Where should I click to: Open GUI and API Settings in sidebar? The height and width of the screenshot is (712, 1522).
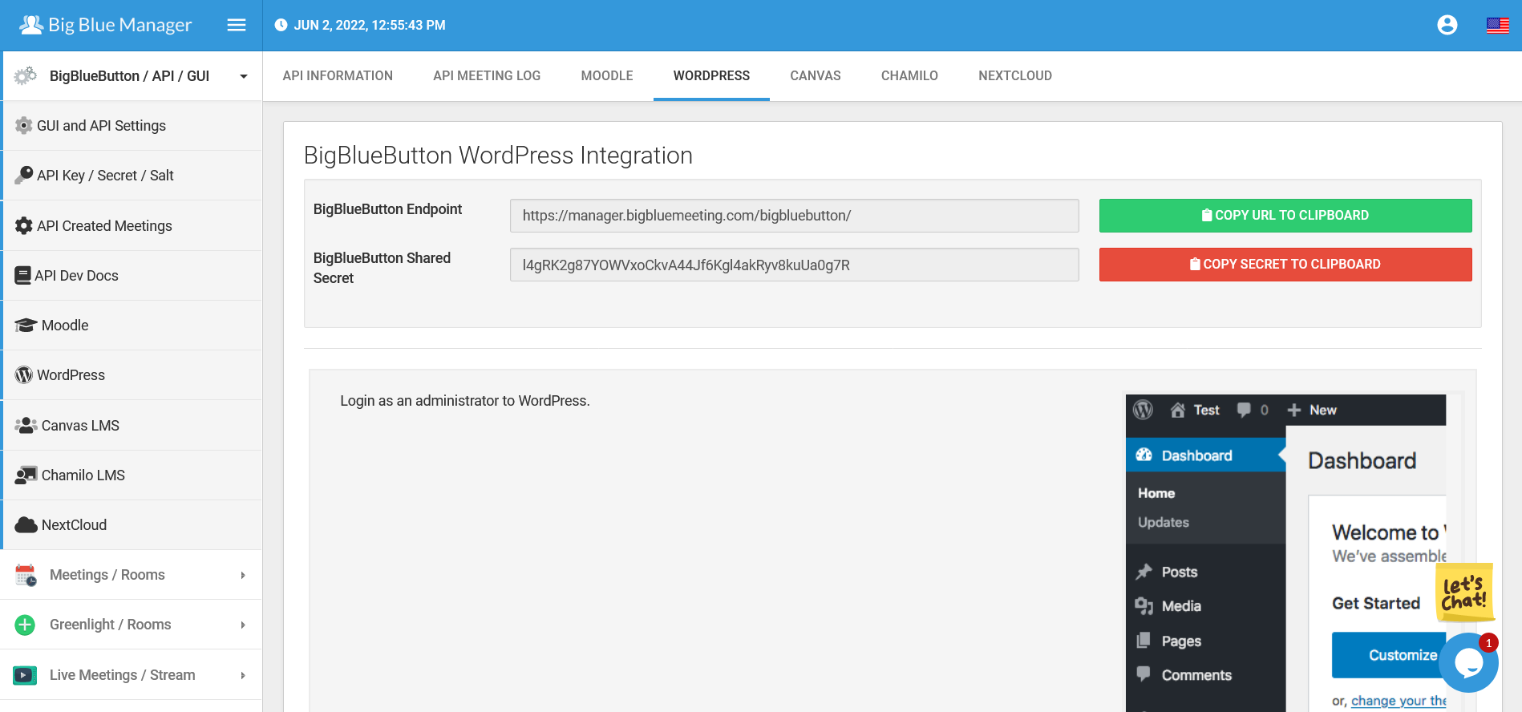[x=132, y=126]
